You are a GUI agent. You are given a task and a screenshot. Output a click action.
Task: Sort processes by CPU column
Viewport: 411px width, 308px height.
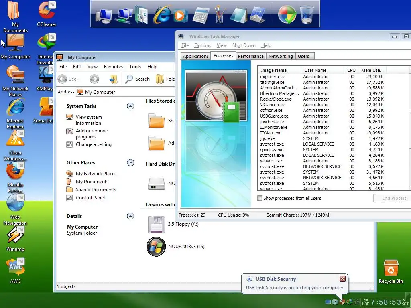pos(351,70)
